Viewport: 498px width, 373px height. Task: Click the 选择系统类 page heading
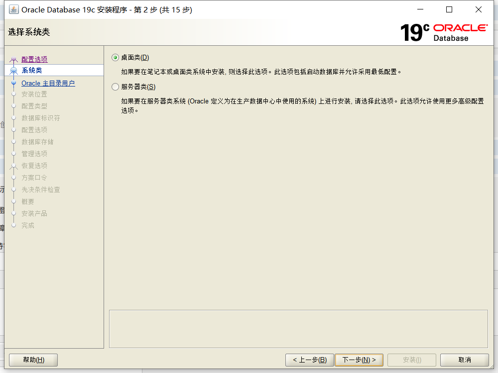point(29,32)
